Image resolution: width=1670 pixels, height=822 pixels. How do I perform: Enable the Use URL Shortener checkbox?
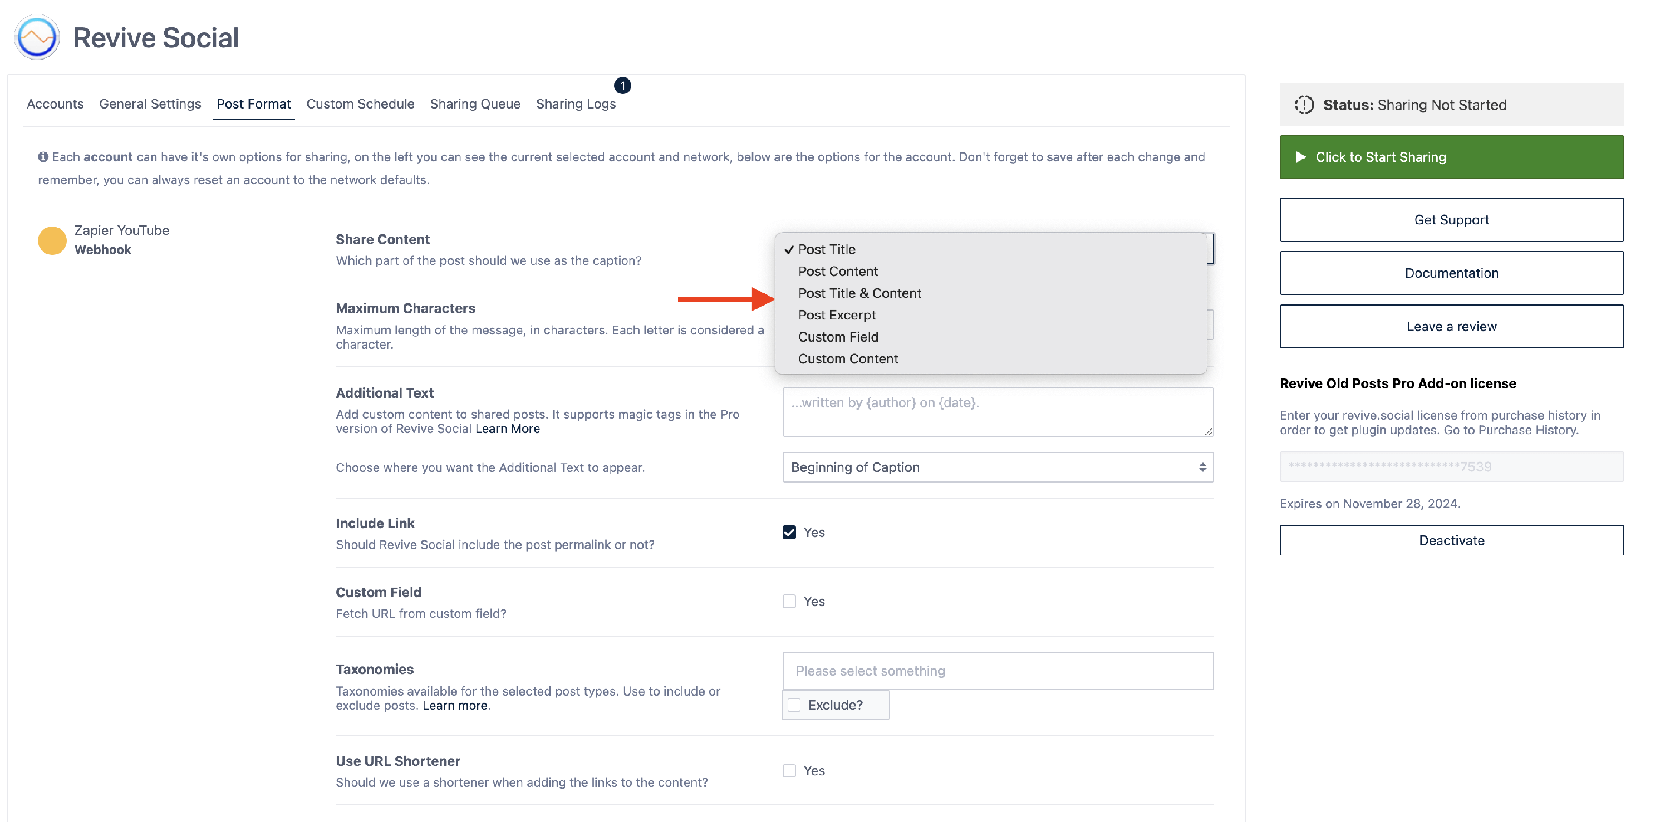point(788,770)
